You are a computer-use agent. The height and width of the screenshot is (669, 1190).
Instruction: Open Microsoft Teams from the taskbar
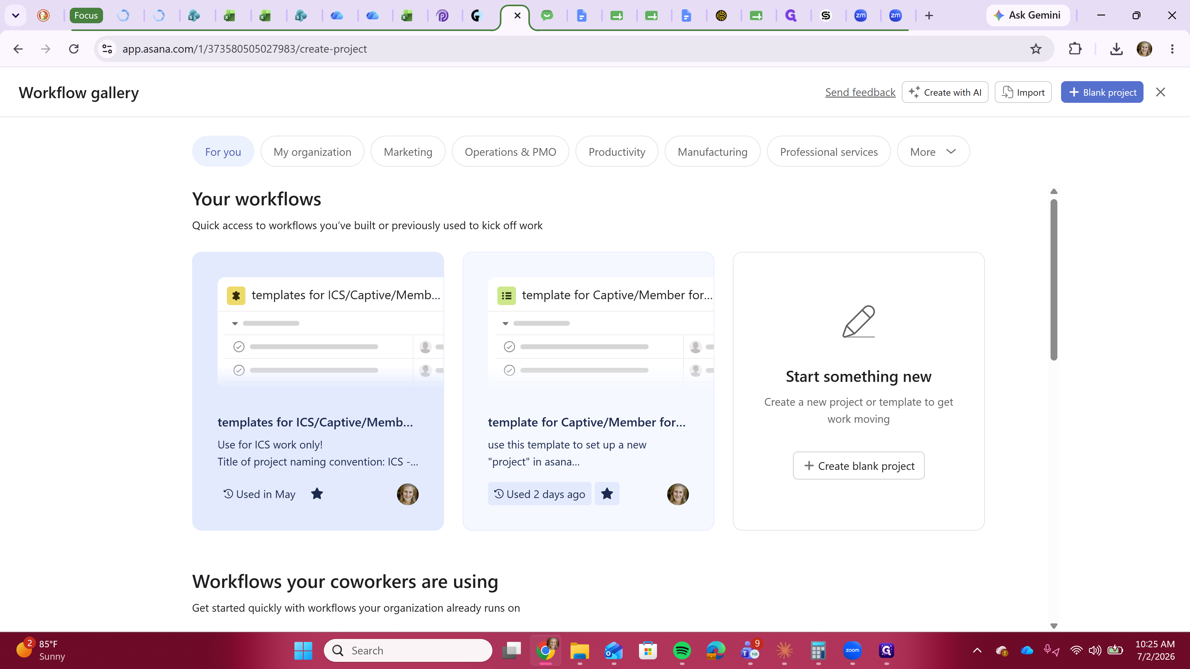[750, 650]
